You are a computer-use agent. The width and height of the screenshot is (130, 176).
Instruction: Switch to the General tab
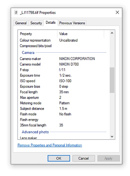21,23
